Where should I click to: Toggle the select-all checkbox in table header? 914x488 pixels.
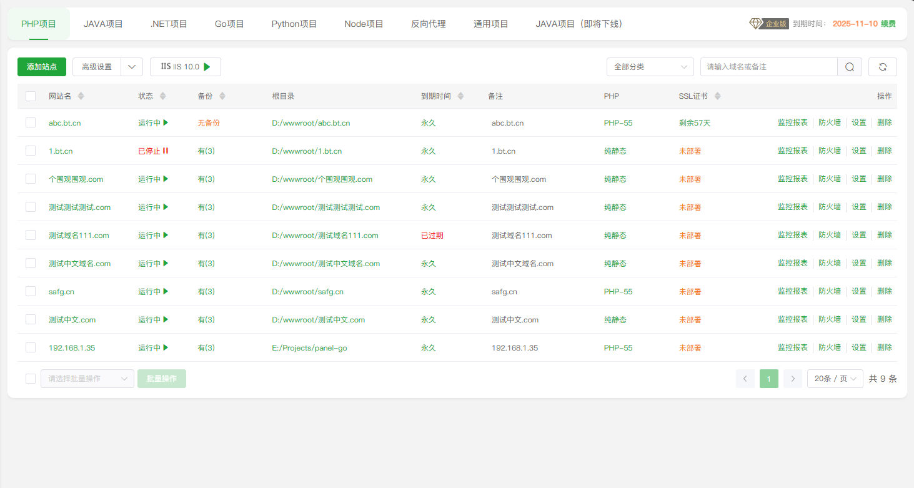(31, 96)
